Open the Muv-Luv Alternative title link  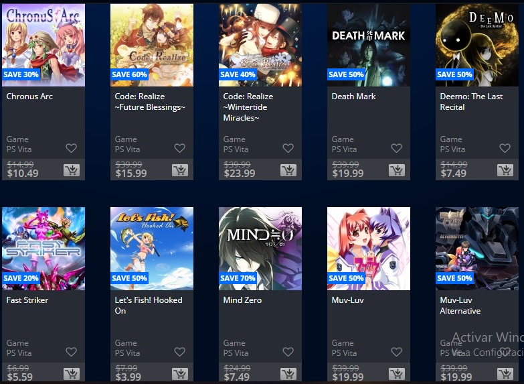[460, 306]
